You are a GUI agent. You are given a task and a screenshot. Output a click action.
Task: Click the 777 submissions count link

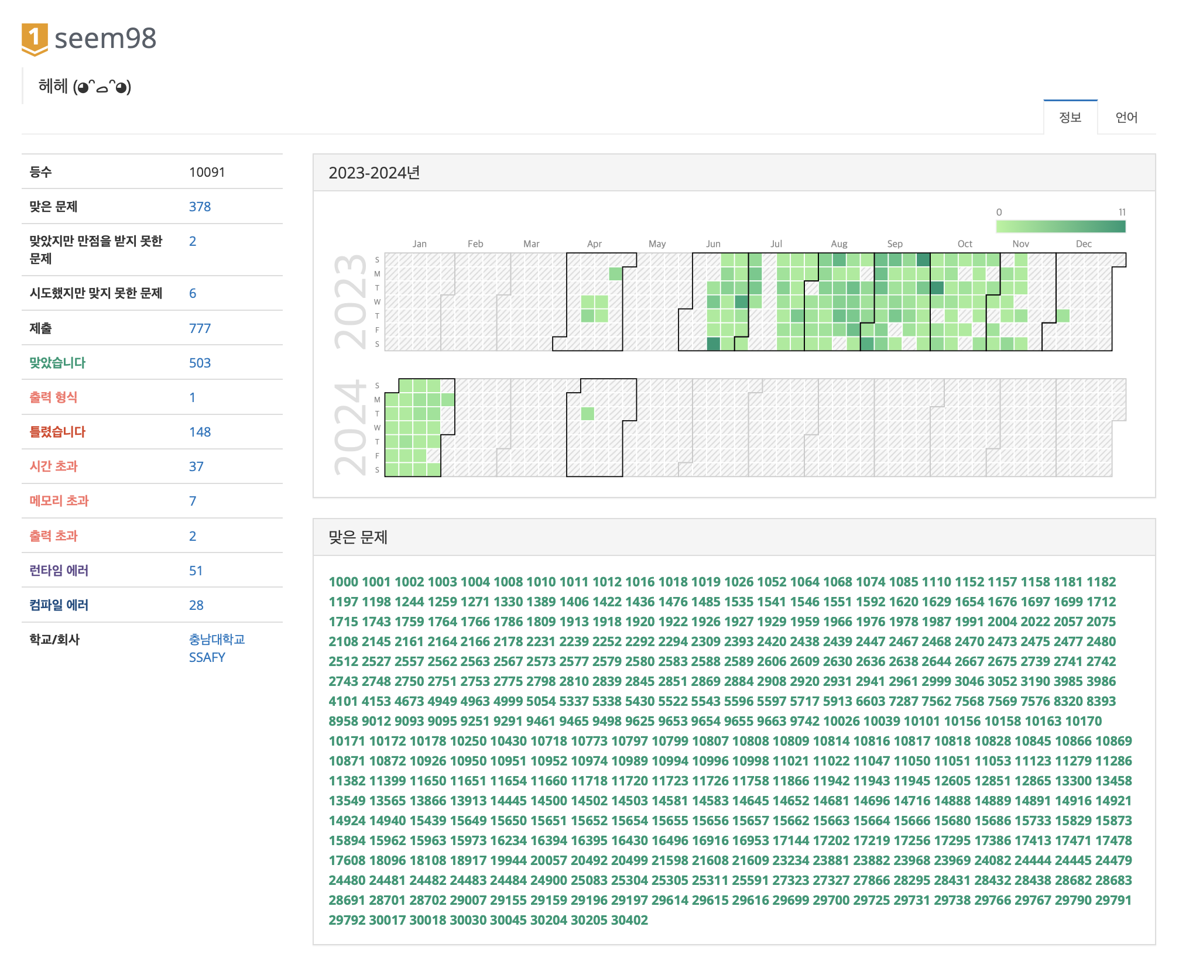pyautogui.click(x=200, y=328)
